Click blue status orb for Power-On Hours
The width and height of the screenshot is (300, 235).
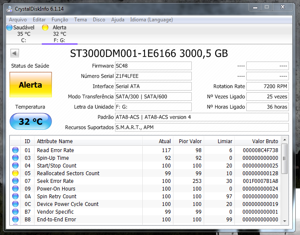tap(15, 188)
